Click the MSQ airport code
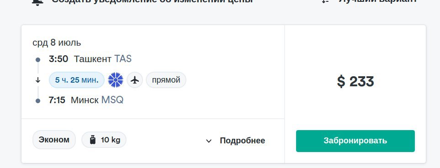440x168 pixels. pyautogui.click(x=112, y=100)
